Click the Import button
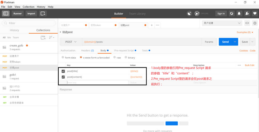259x132 pixels. (x=31, y=14)
